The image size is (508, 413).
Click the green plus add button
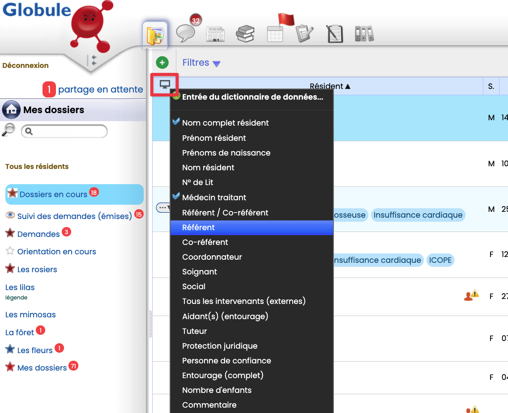click(x=162, y=63)
